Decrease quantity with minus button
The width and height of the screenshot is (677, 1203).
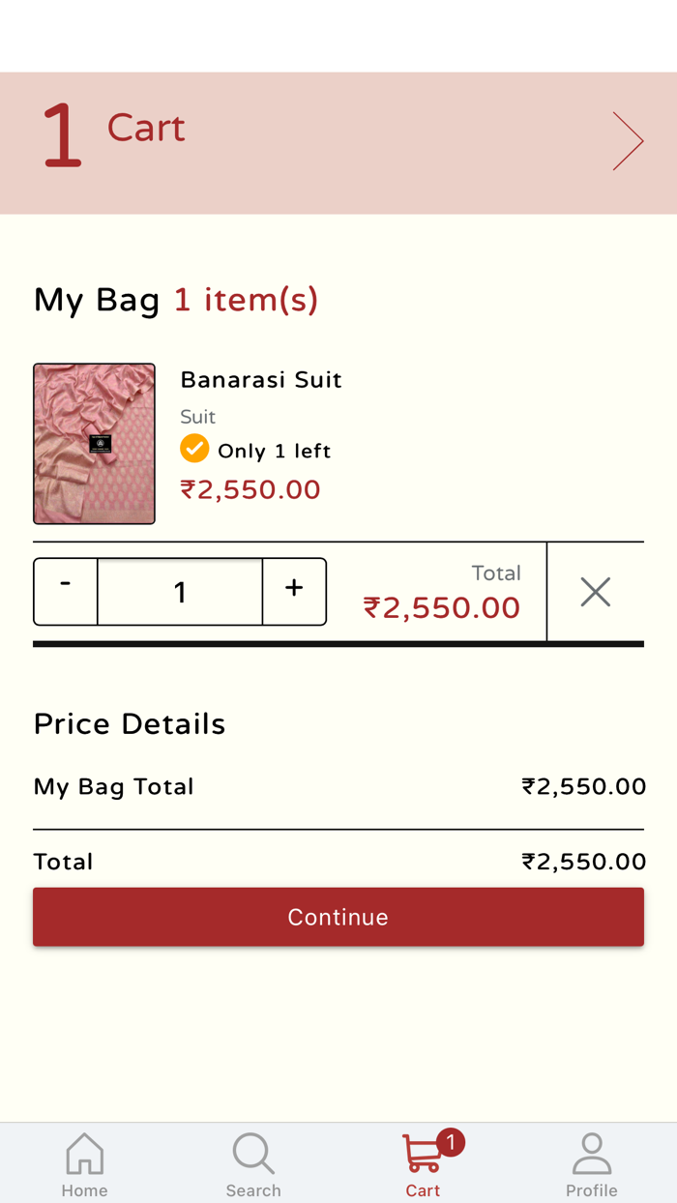[x=66, y=591]
